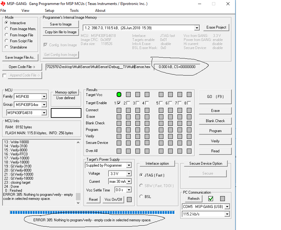Click the Verify button
Viewport: 281px width, 230px height.
click(x=215, y=141)
